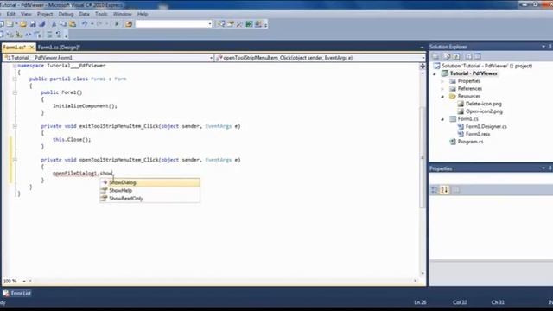Toggle Alphabetical sort in Properties panel
The image size is (553, 311).
pyautogui.click(x=444, y=190)
